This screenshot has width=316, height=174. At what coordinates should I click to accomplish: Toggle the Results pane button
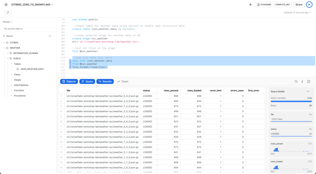pos(105,82)
